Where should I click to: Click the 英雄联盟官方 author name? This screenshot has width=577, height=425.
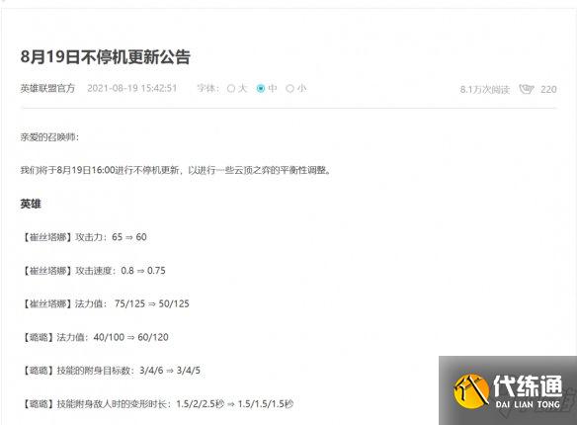click(x=47, y=88)
